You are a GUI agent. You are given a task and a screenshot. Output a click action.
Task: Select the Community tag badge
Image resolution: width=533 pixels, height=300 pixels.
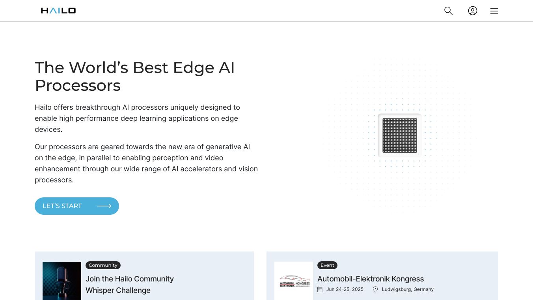coord(103,265)
